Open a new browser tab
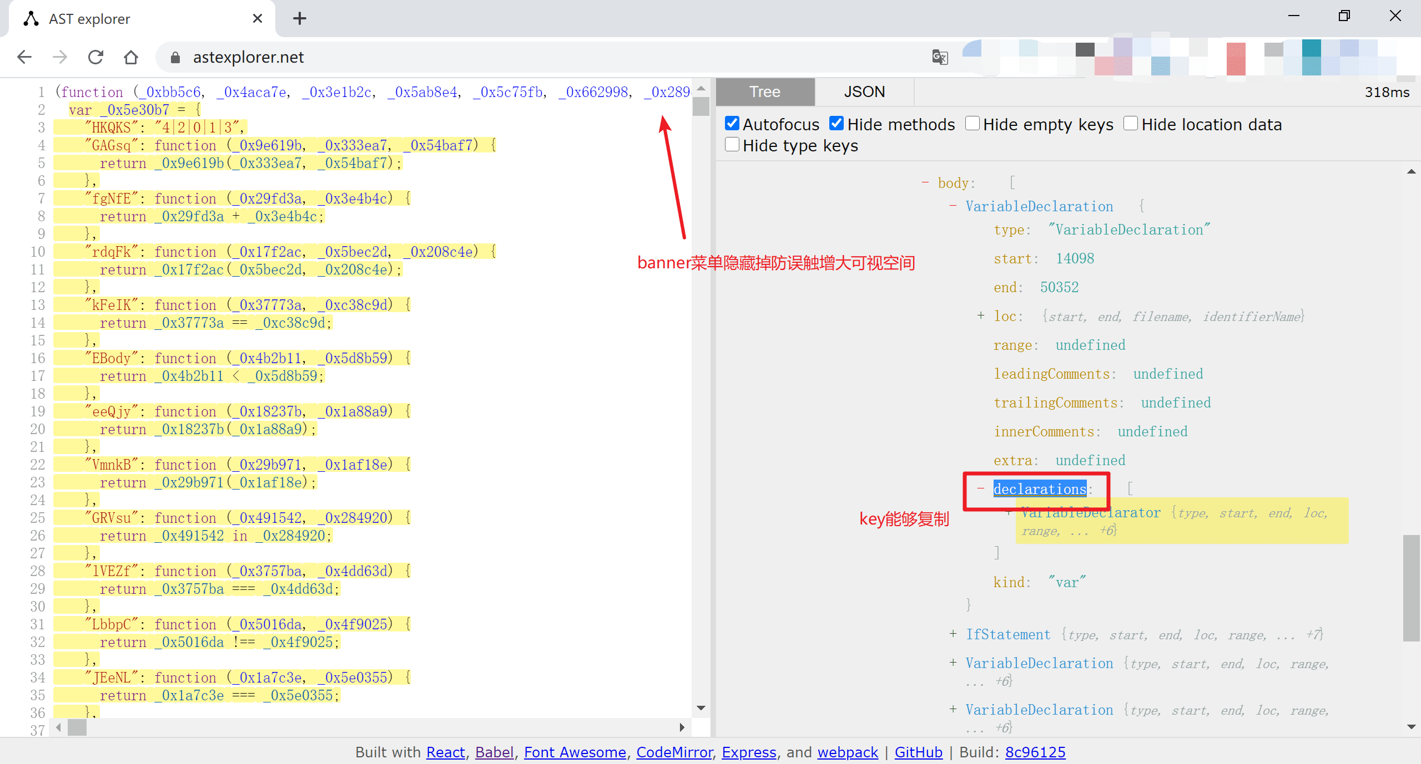 299,19
